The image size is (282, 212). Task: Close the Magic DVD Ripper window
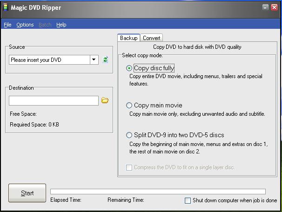tap(275, 7)
